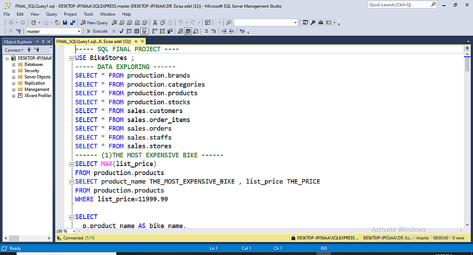Click Disconnect plug icon with red X
This screenshot has width=473, height=255.
pyautogui.click(x=37, y=50)
